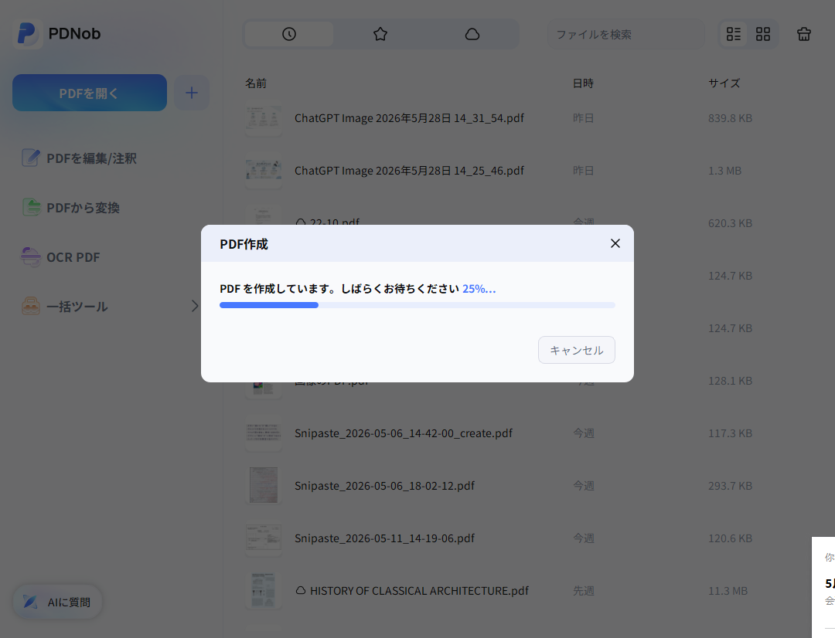
Task: Switch to the Cloud files tab
Action: click(472, 34)
